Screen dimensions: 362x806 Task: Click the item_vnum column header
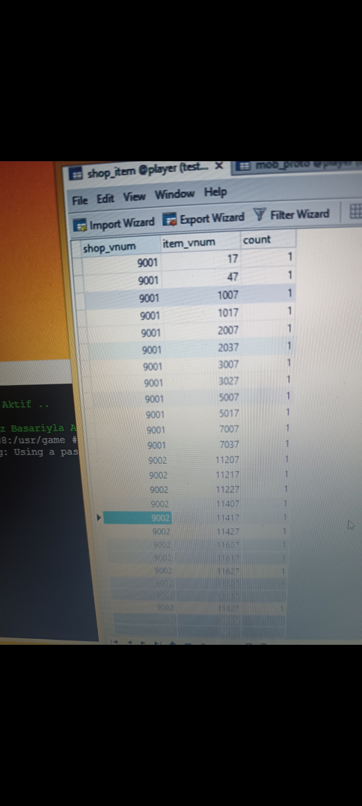(x=189, y=242)
